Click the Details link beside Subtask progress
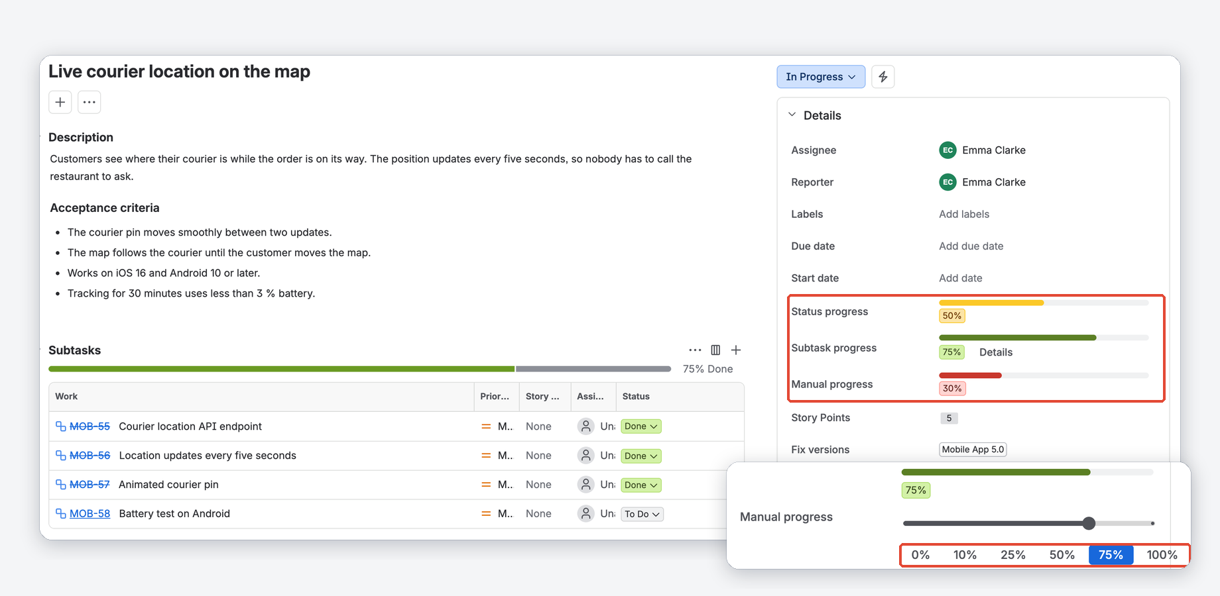Screen dimensions: 1220x596 (x=996, y=352)
